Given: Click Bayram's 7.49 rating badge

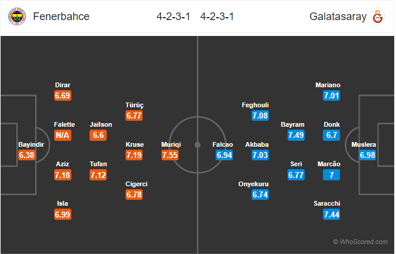Looking at the screenshot, I should [296, 135].
